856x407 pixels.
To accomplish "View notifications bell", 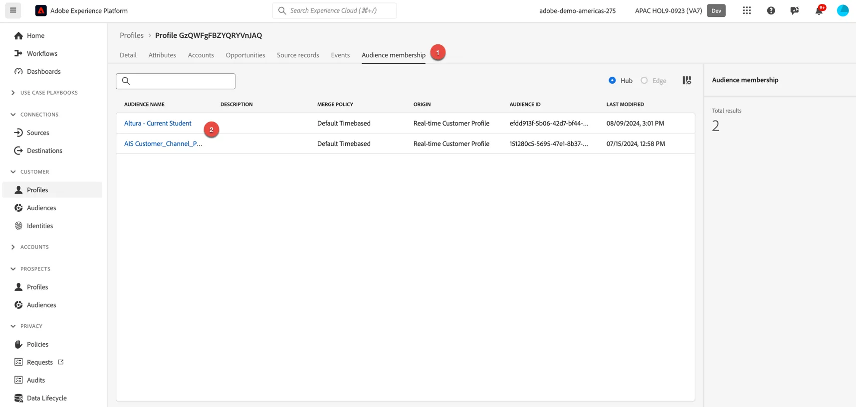I will [x=819, y=10].
